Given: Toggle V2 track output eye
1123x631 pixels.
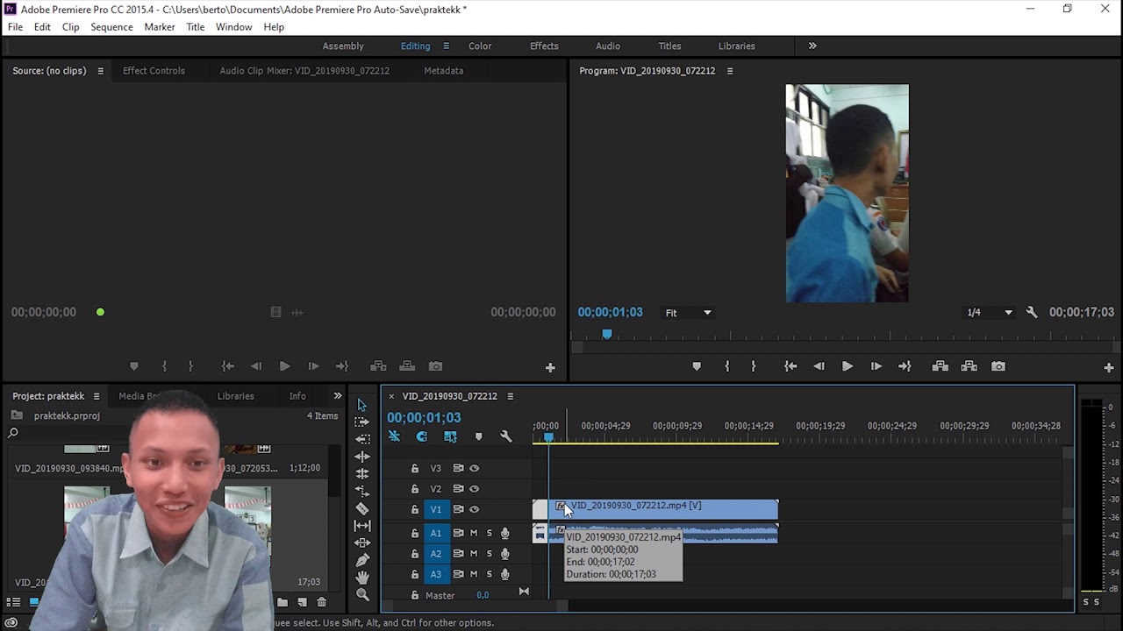Looking at the screenshot, I should click(474, 489).
